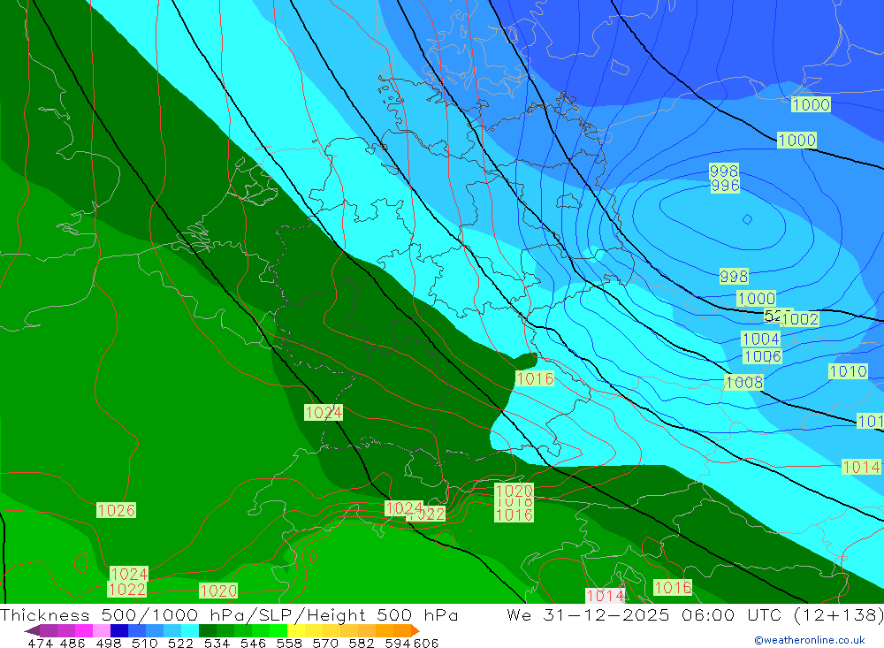Viewport: 884px width, 648px height.
Task: Select the 1002 isobar label
Action: 801,319
